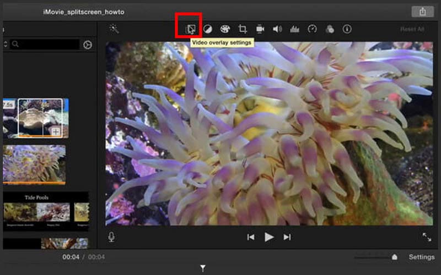Click the Share button
This screenshot has height=275, width=441.
pos(422,12)
